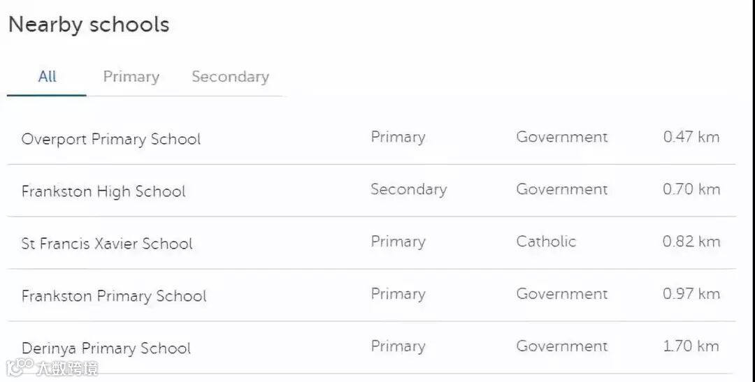Click the 0.82 km distance value
Screen dimensions: 755x382
pyautogui.click(x=691, y=242)
